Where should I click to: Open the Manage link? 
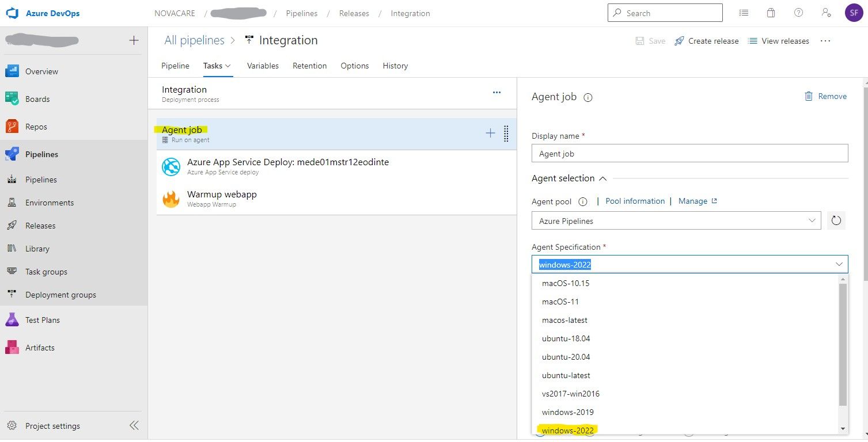(698, 201)
